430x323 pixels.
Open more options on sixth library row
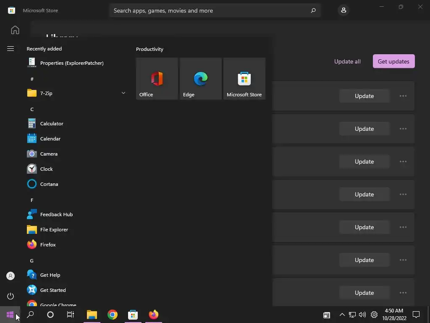click(x=403, y=260)
